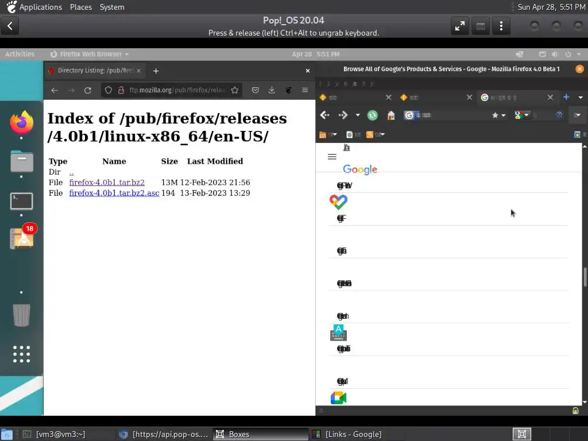The image size is (588, 441).
Task: Open Terminal from the dock
Action: (21, 201)
